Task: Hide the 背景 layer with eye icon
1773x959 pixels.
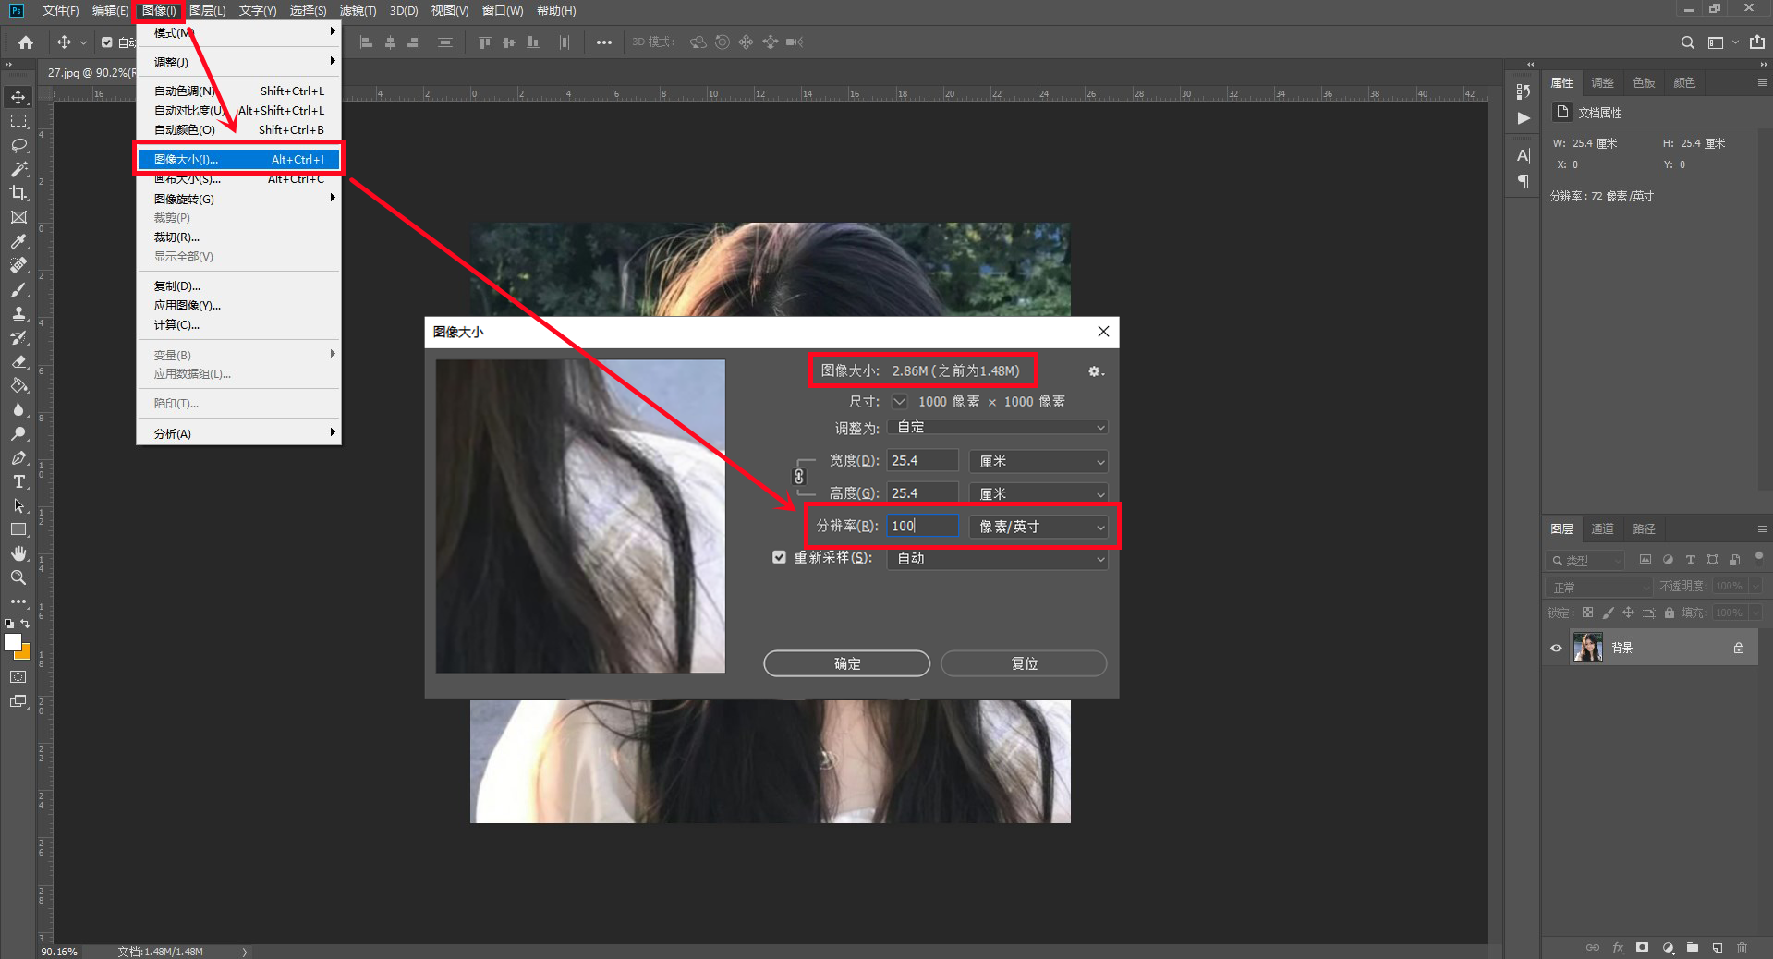Action: (x=1556, y=648)
